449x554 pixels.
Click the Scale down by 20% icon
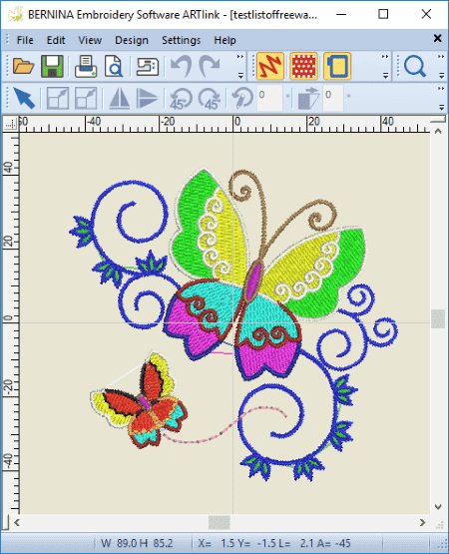[86, 98]
